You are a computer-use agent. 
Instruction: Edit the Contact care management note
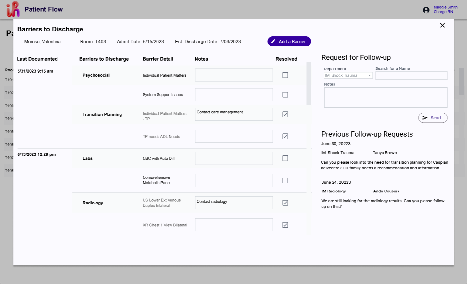233,114
